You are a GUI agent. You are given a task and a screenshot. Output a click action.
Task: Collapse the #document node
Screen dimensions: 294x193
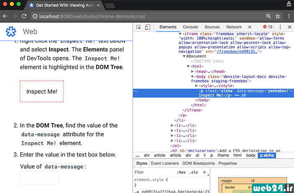(184, 56)
